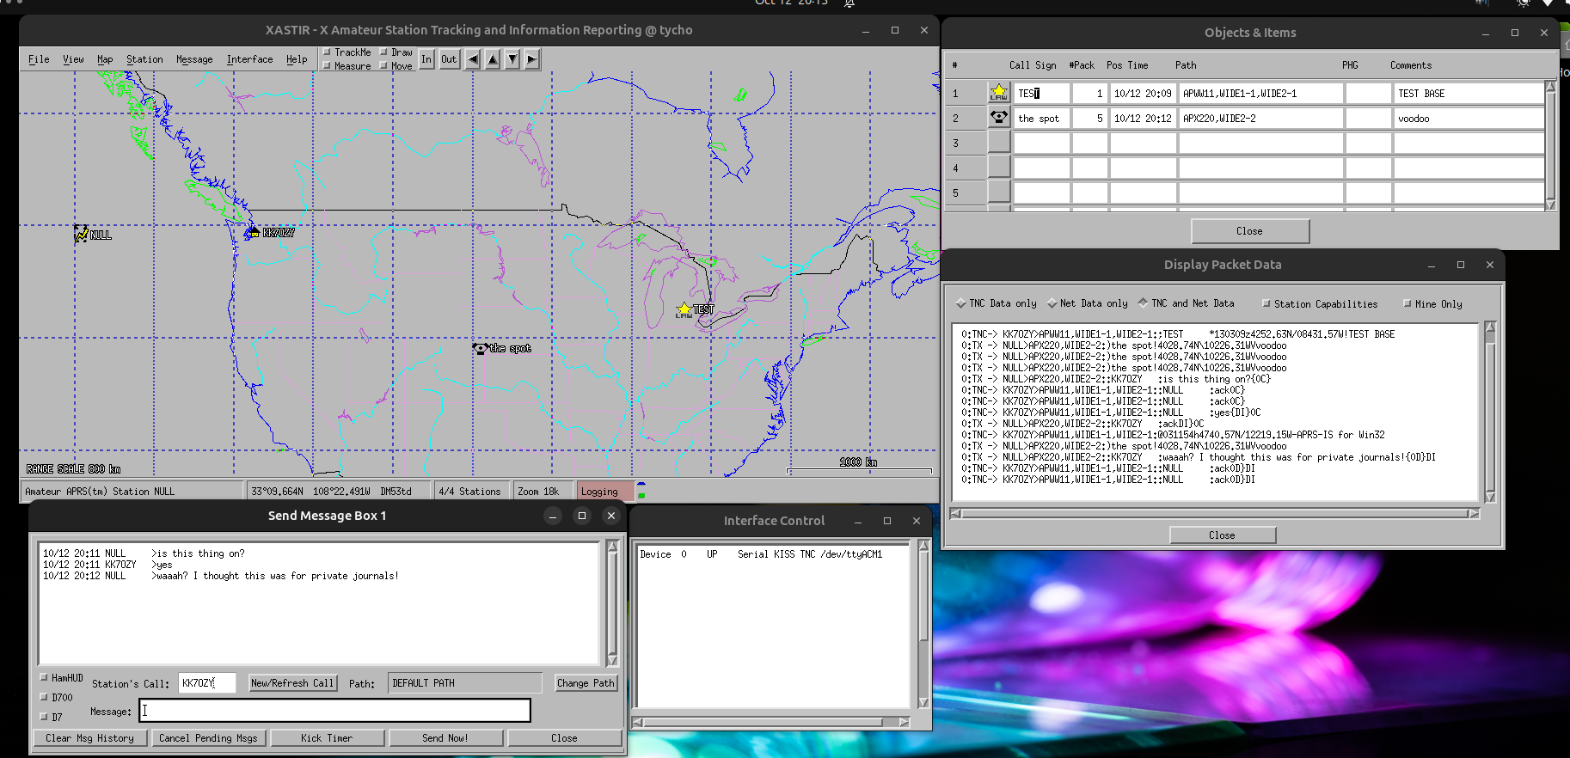Toggle the Measure checkbox
Screen dimensions: 1570x758
tap(328, 66)
